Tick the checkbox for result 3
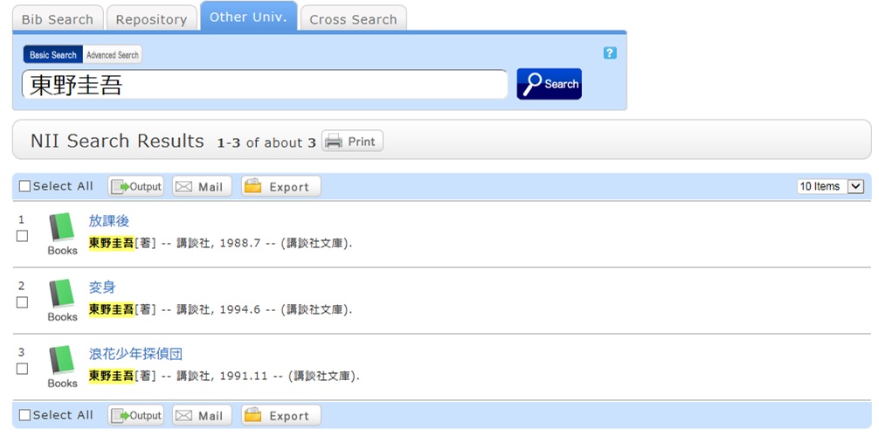Screen dimensions: 879x443 click(x=23, y=369)
